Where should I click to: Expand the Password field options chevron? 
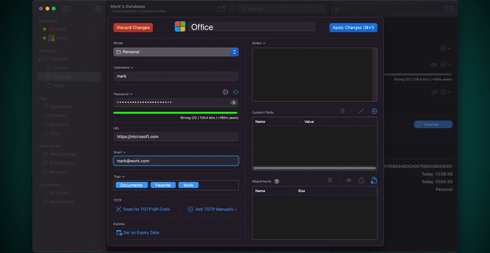click(x=131, y=94)
